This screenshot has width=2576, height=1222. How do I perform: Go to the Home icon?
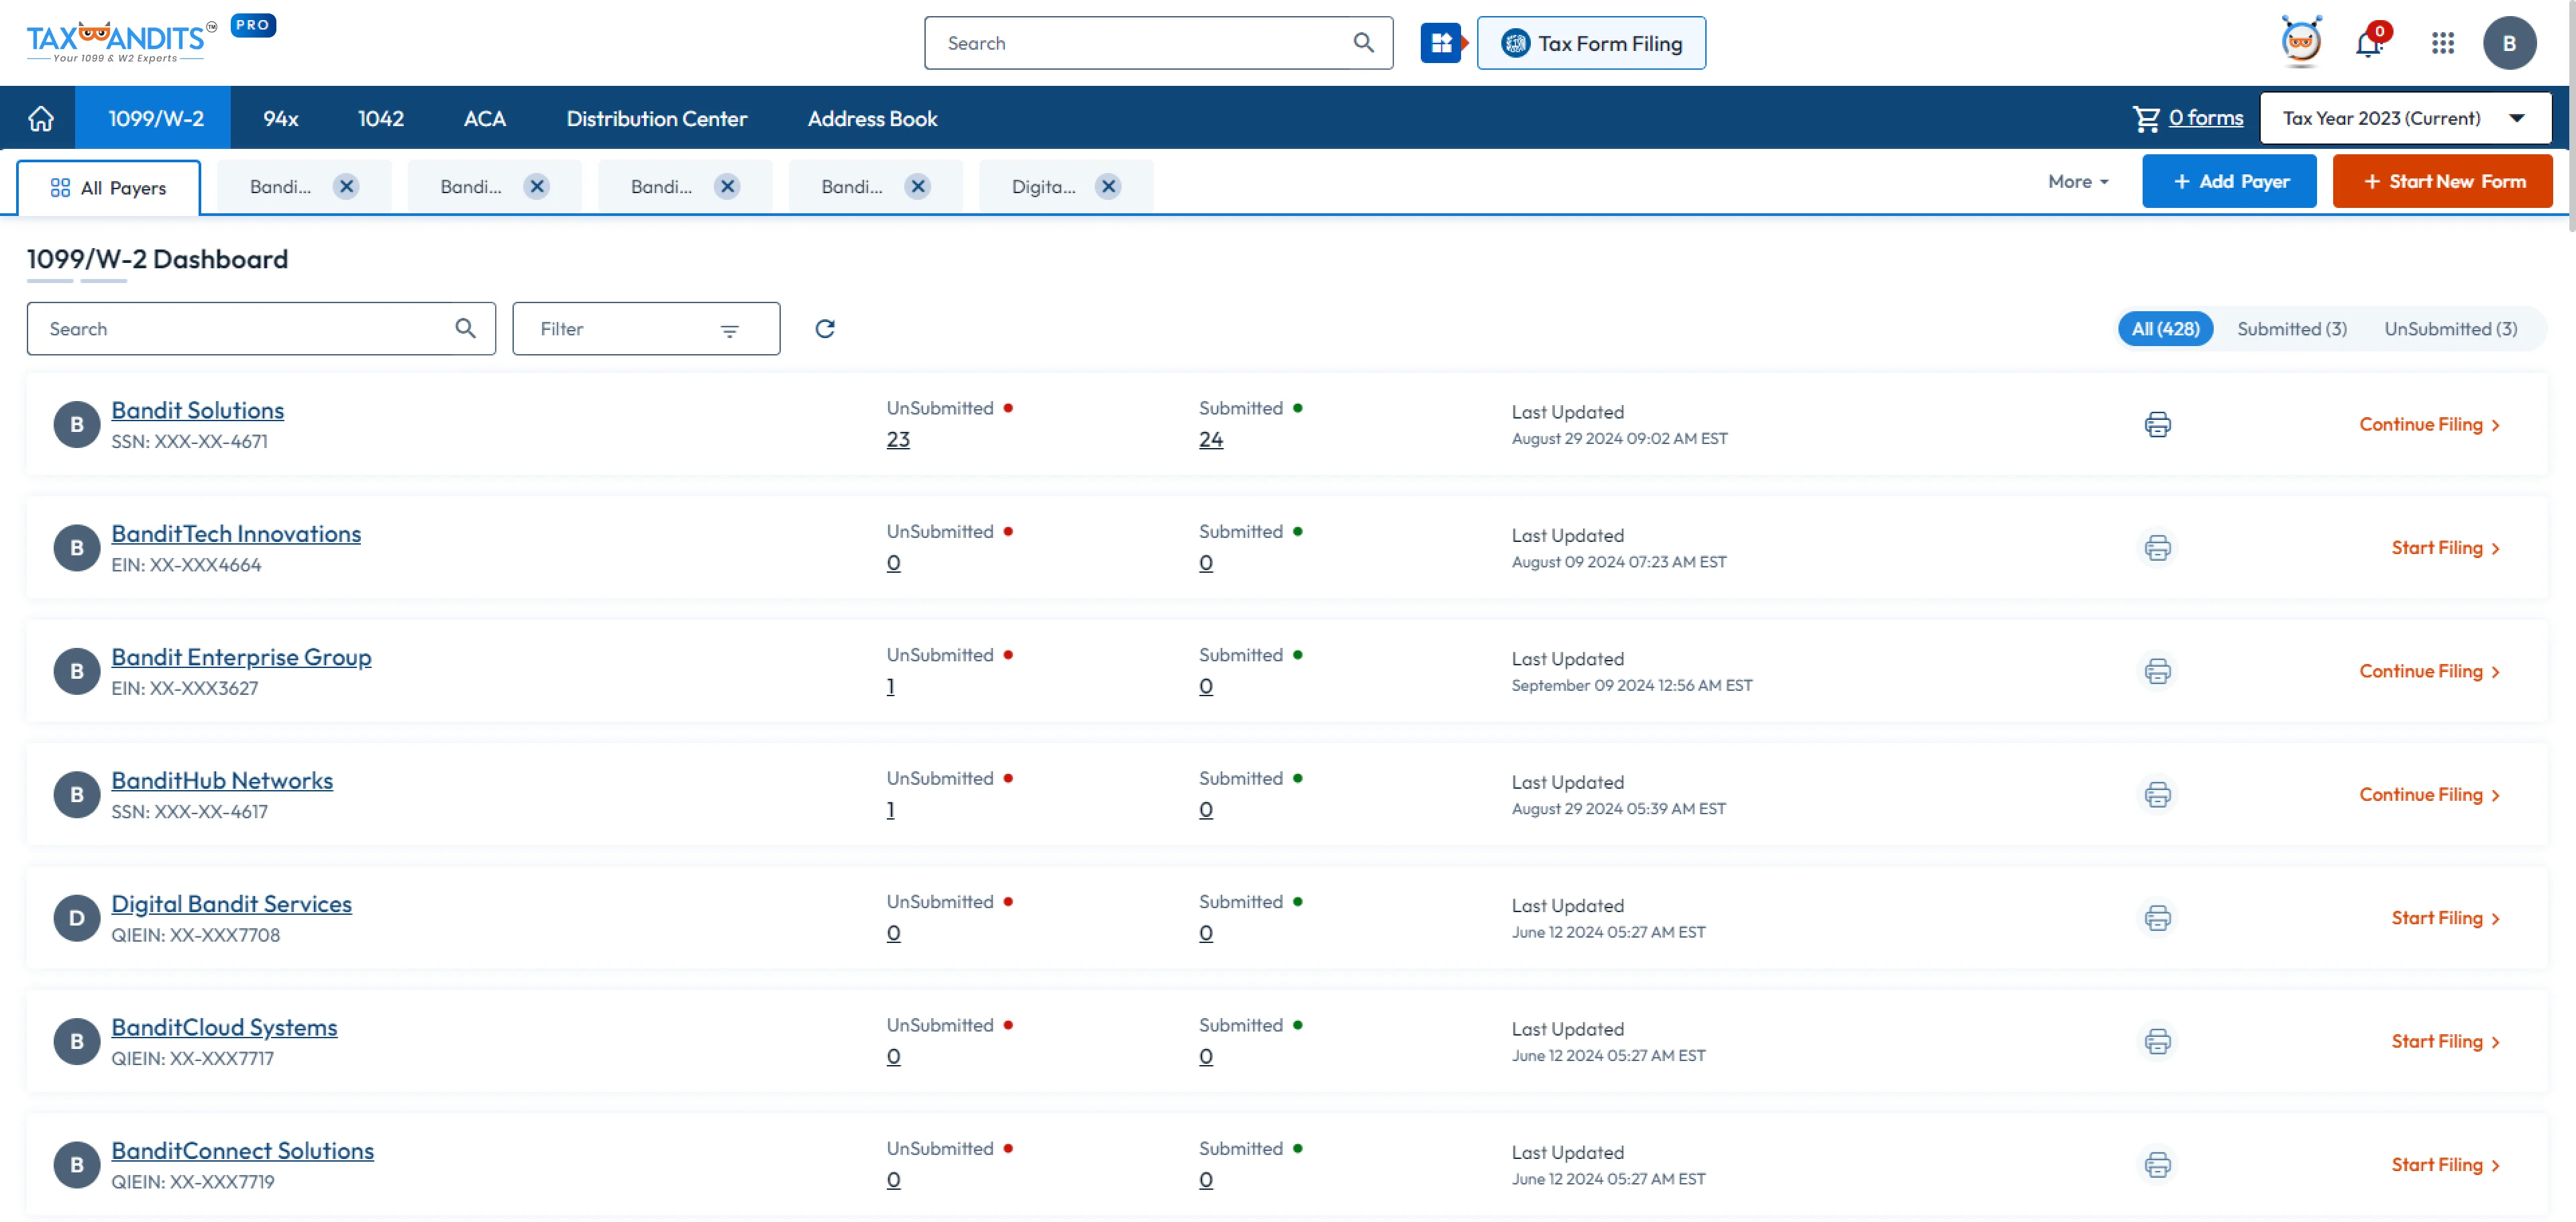pos(40,118)
